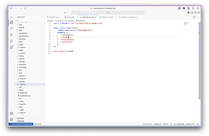The image size is (209, 136).
Task: Collapse the igger folder
Action: click(30, 50)
